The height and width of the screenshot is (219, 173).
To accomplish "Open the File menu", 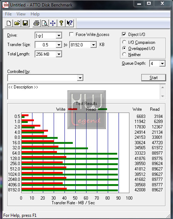I will pyautogui.click(x=8, y=14).
